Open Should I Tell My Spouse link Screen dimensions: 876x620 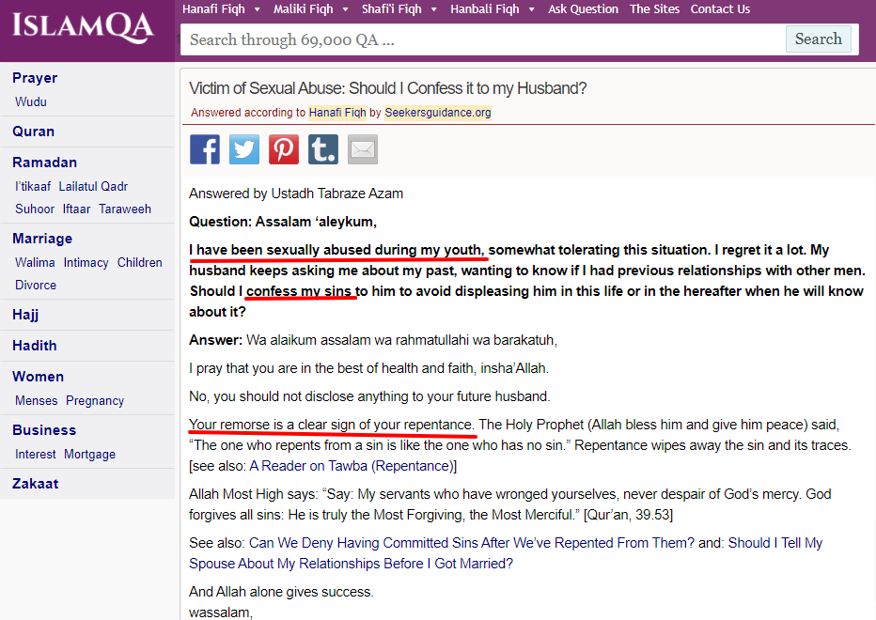coord(506,553)
